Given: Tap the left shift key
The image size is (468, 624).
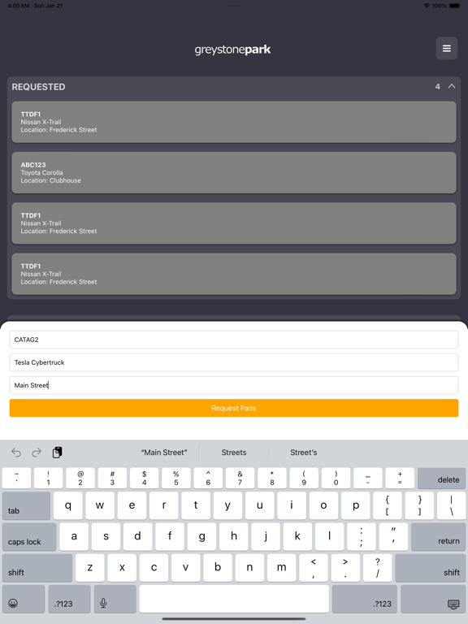Looking at the screenshot, I should [x=37, y=568].
